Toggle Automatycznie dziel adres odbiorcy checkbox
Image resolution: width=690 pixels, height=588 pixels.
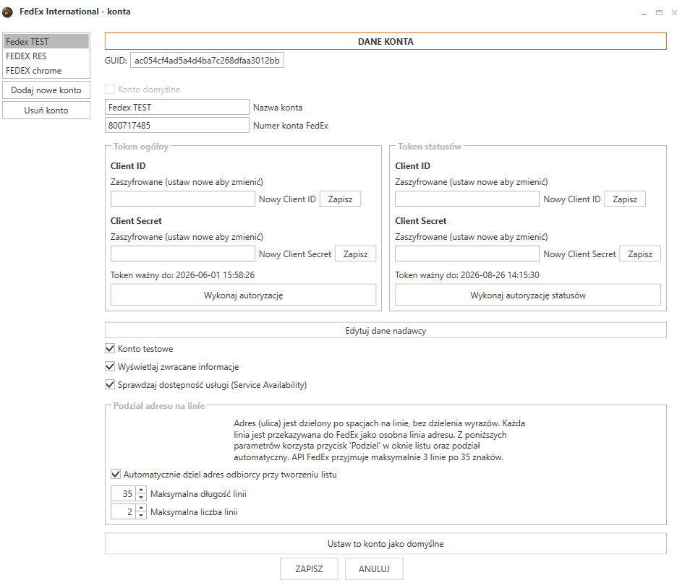116,474
